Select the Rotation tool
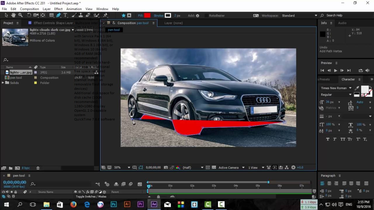 (x=29, y=15)
